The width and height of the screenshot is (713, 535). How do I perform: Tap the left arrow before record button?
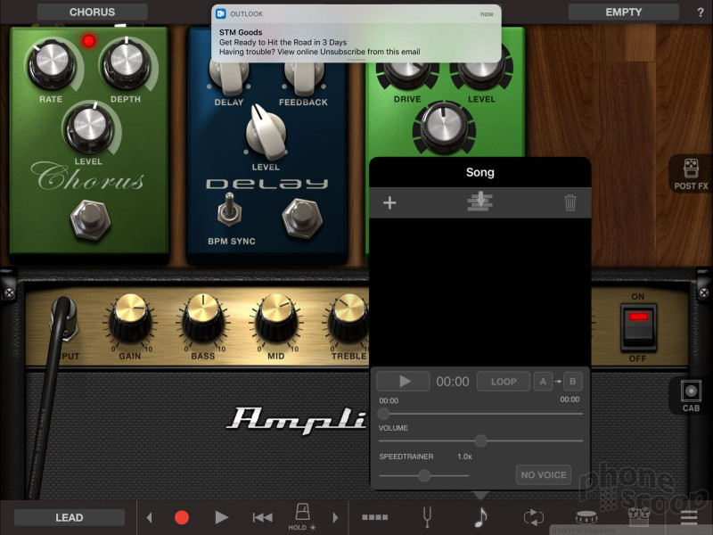coord(149,517)
